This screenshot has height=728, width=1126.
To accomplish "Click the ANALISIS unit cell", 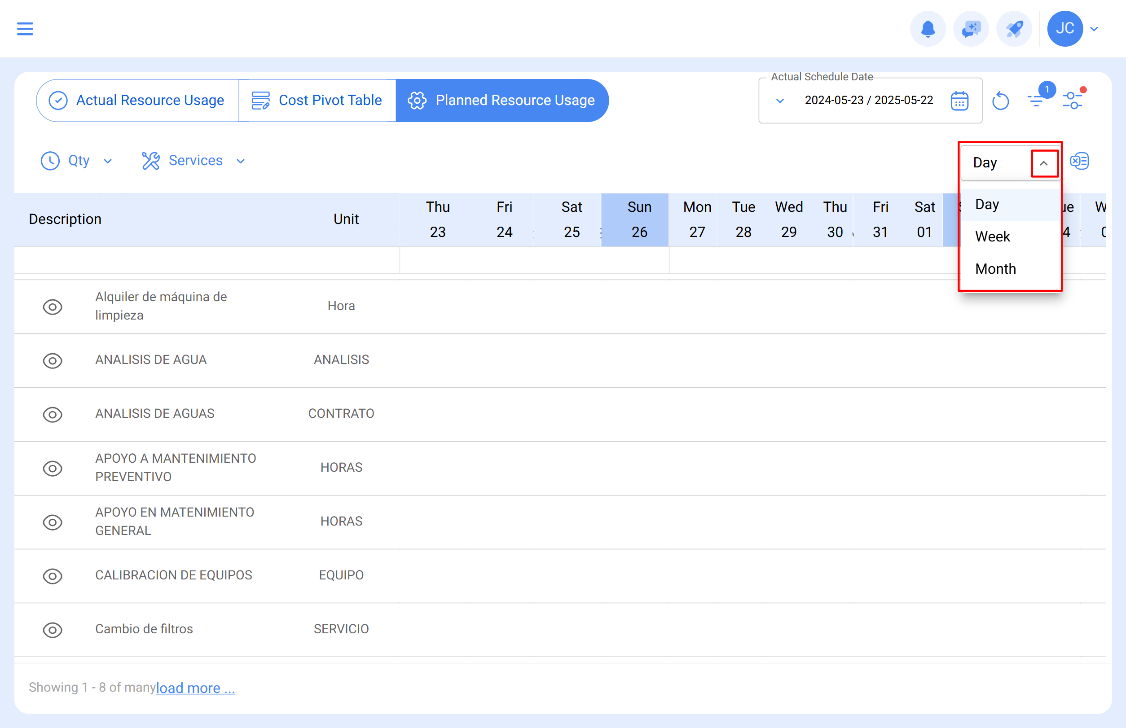I will point(341,360).
